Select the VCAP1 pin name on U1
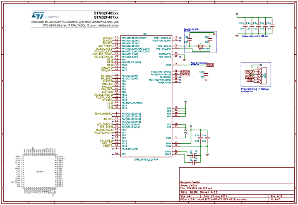 pos(168,152)
